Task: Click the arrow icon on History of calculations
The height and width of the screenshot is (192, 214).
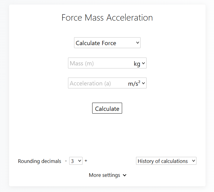Action: (x=193, y=161)
